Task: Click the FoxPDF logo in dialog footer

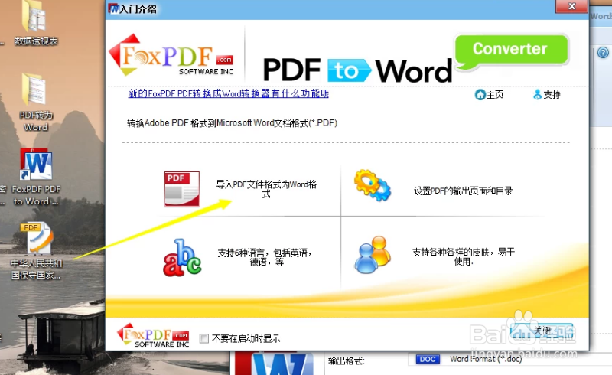Action: [x=153, y=335]
